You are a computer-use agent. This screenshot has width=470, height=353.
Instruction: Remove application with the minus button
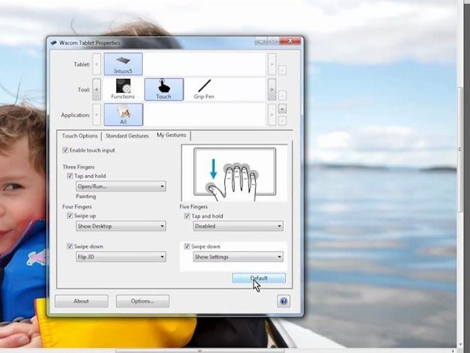pyautogui.click(x=282, y=121)
